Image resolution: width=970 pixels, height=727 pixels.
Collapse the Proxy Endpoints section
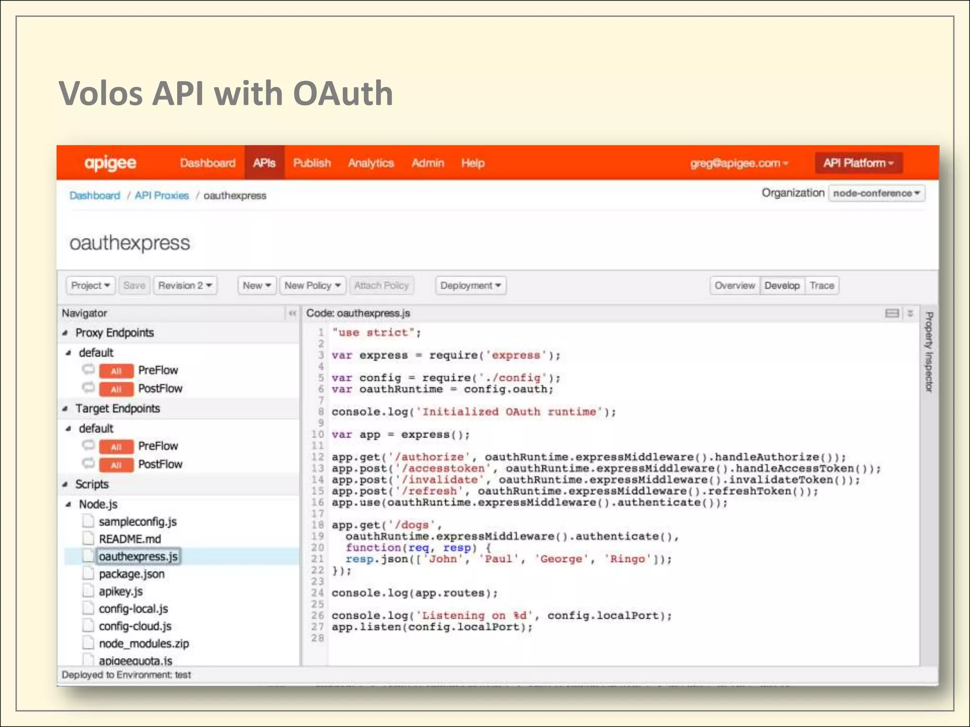65,333
